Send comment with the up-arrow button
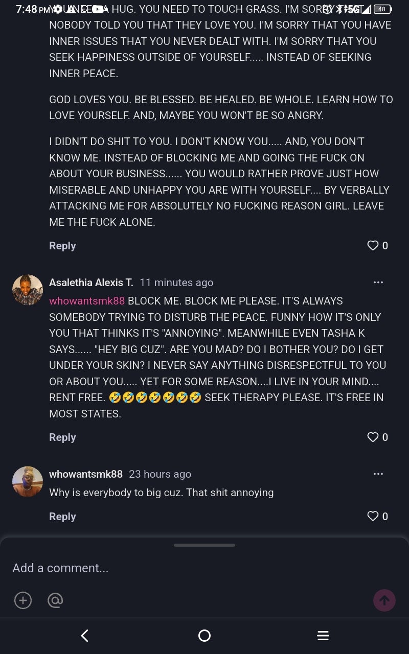409x654 pixels. tap(384, 600)
